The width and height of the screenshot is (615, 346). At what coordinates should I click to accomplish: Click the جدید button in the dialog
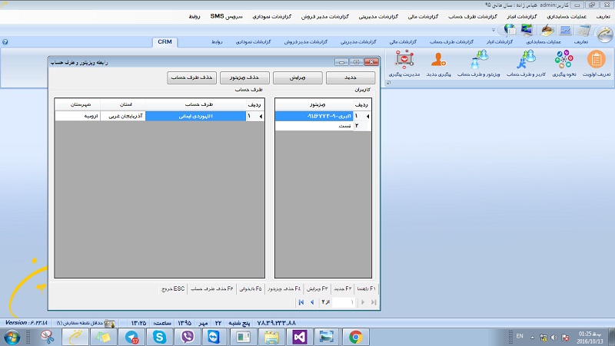coord(351,77)
